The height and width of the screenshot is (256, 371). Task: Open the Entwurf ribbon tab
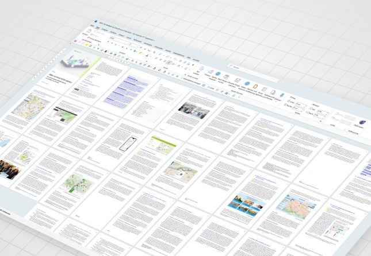click(x=121, y=36)
